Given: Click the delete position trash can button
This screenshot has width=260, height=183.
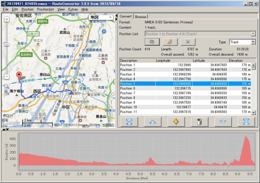Looking at the screenshot, I should tap(199, 122).
